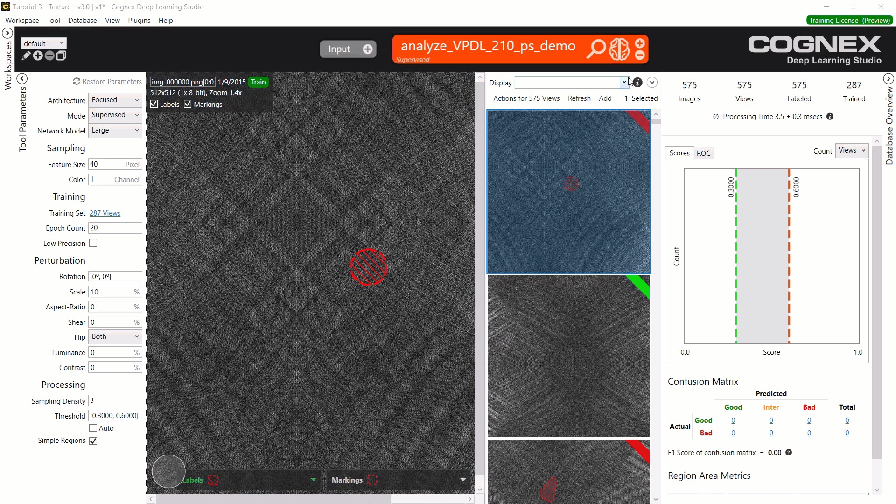Select the second grayscale texture thumbnail

point(568,356)
